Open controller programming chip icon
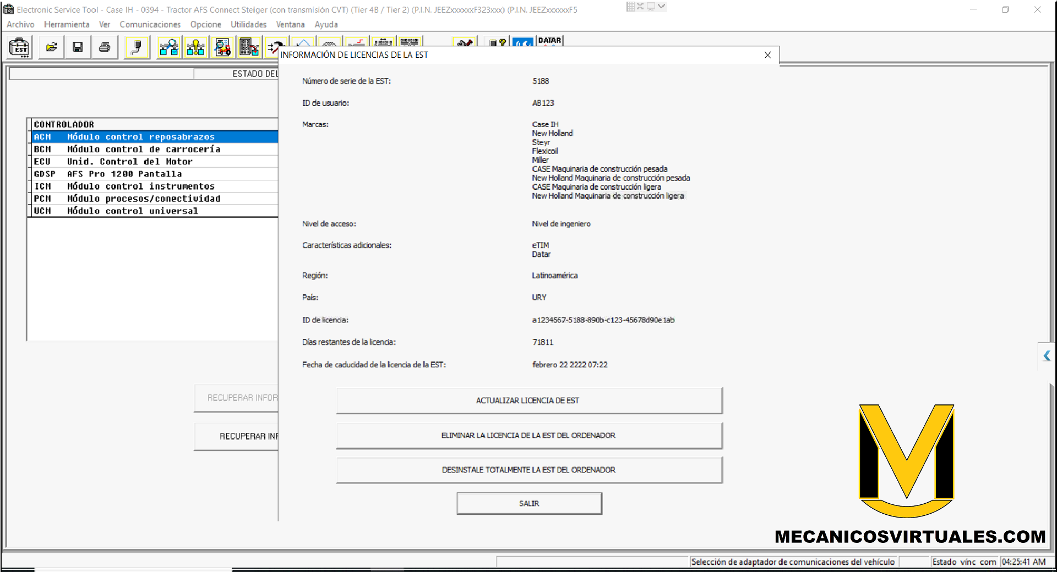Screen dimensions: 1057x572 click(249, 47)
